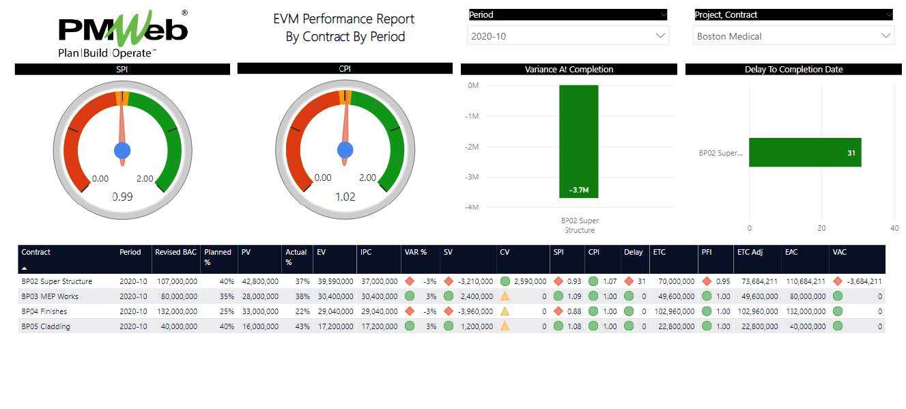Image resolution: width=906 pixels, height=409 pixels.
Task: Click yellow triangle CV icon for BP03 MEP Works
Action: click(505, 296)
